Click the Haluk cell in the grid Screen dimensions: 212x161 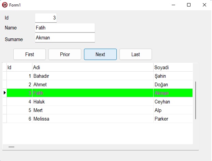[93, 102]
